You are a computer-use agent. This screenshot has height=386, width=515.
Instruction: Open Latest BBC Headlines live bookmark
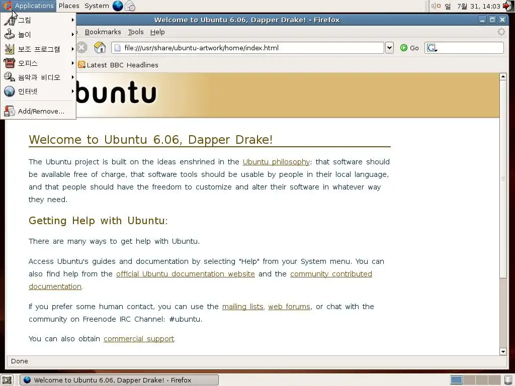[x=118, y=65]
